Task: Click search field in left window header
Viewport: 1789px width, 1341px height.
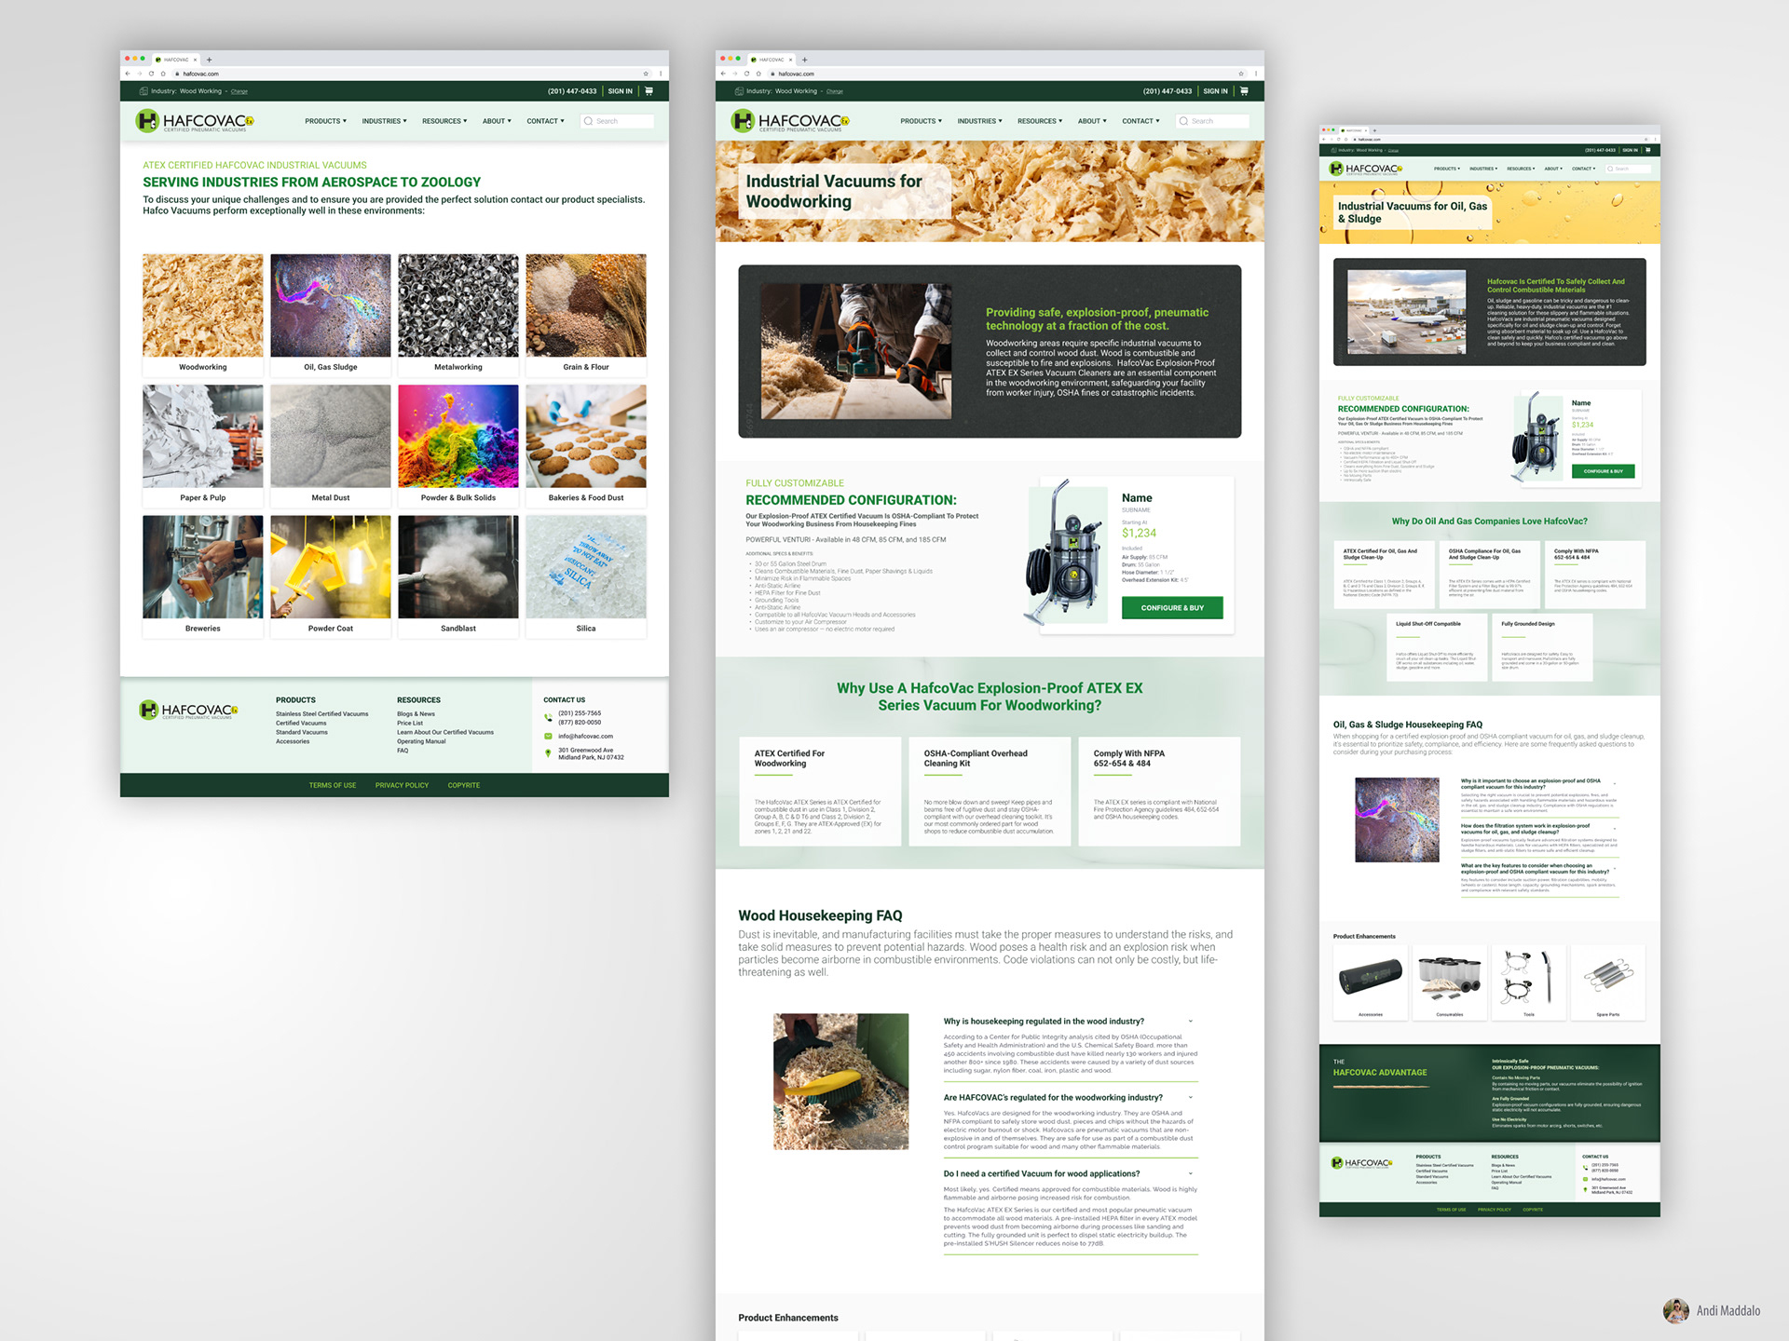Action: tap(617, 121)
